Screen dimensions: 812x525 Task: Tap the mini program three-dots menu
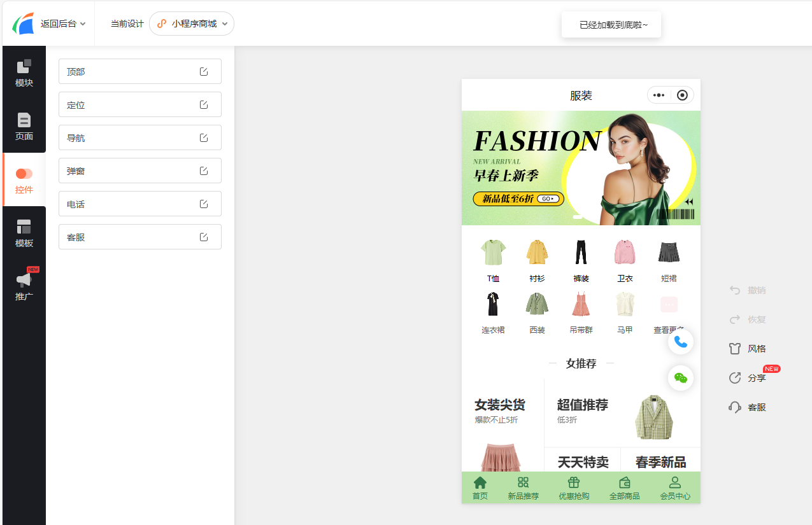tap(659, 95)
